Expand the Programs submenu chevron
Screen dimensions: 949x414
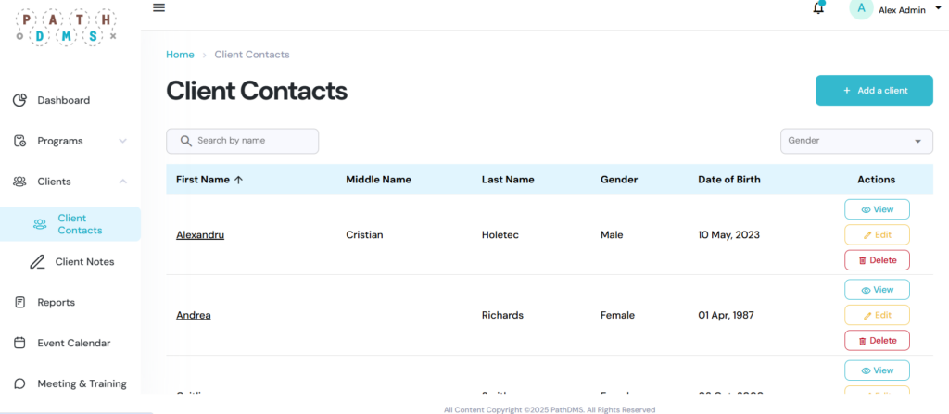click(123, 141)
